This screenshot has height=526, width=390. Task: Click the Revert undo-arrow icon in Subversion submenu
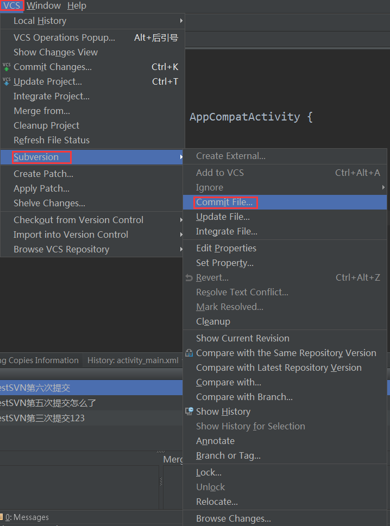189,277
